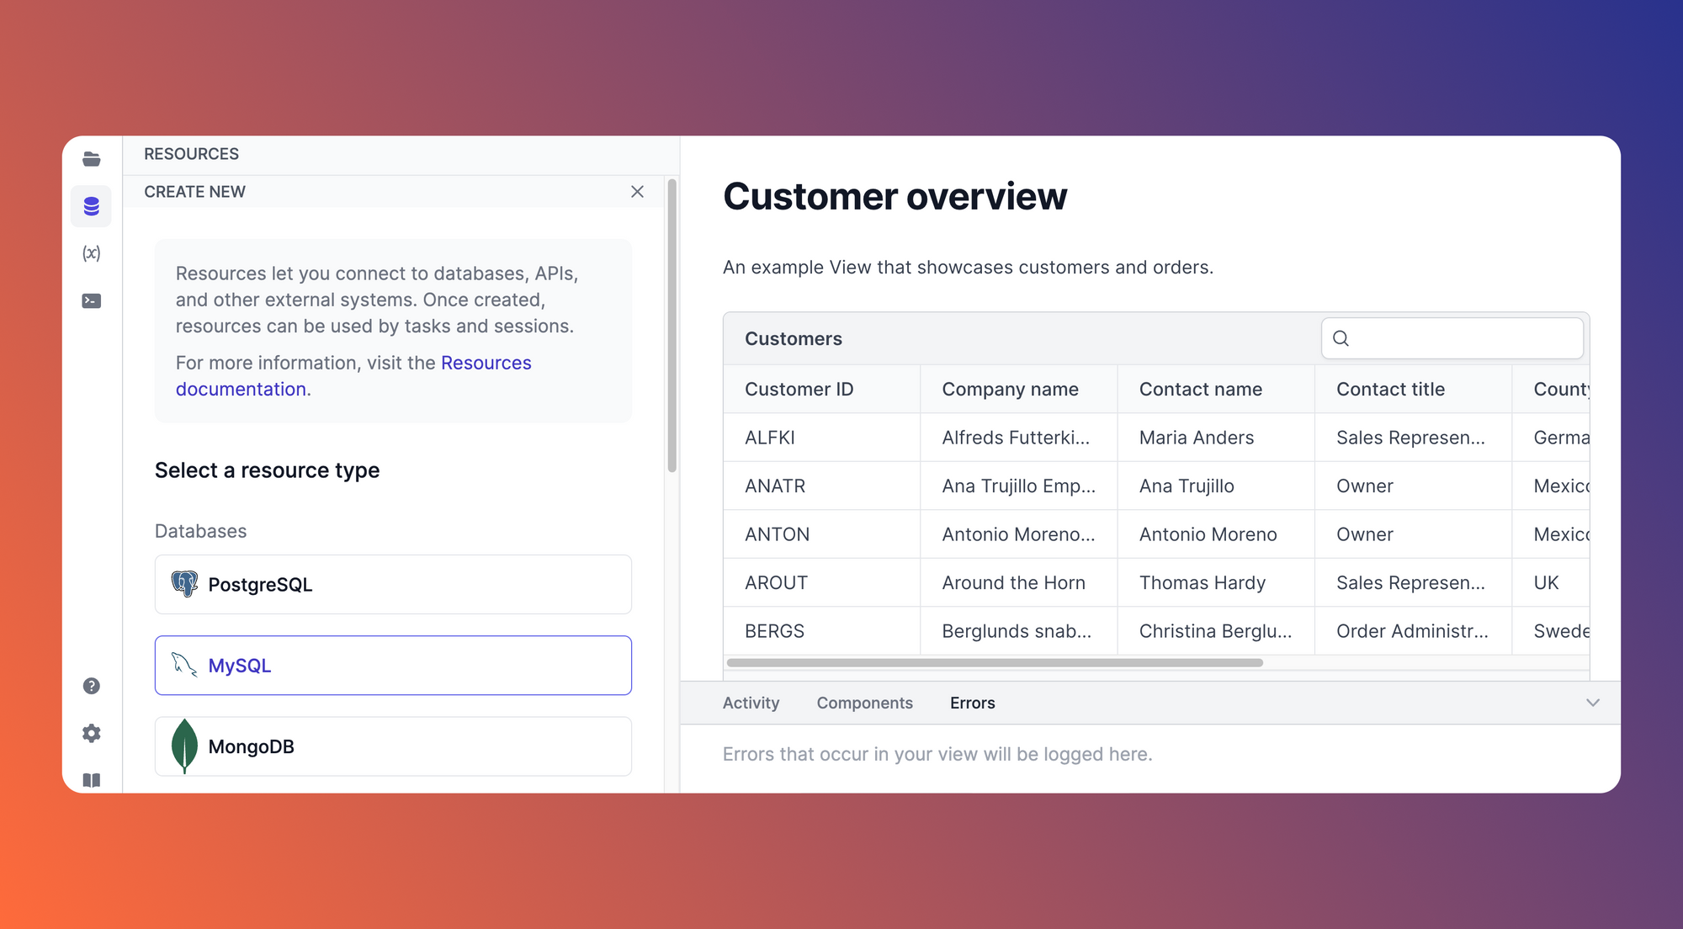The height and width of the screenshot is (929, 1683).
Task: Click the Ana Trujillo Emp... company cell
Action: point(1019,486)
